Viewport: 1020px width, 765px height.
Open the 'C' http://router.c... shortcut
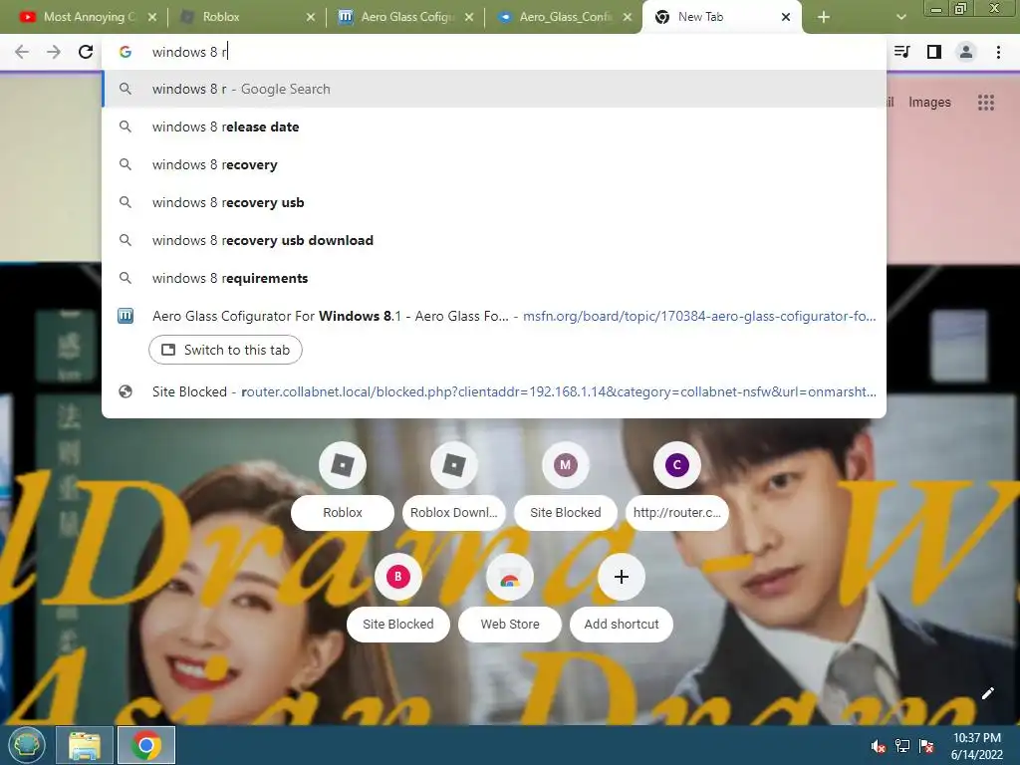(676, 465)
